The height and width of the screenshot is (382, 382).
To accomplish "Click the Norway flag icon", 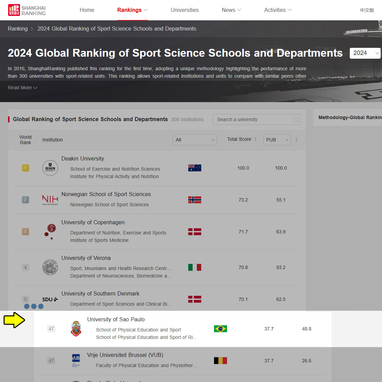I will click(195, 200).
